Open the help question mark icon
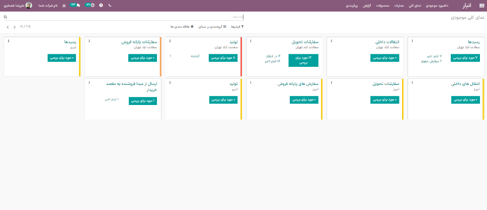Screen dimensions: 487x210 [101, 6]
